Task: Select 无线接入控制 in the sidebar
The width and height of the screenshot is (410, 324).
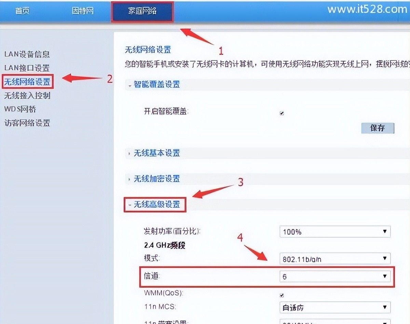Action: tap(27, 96)
